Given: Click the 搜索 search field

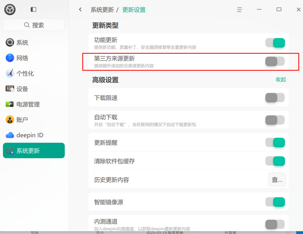Looking at the screenshot, I should [x=34, y=25].
